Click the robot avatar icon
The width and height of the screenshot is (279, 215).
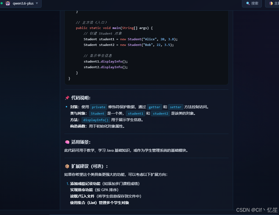point(8,3)
